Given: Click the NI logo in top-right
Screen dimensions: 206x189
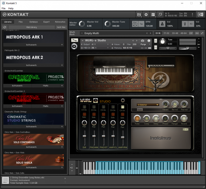Looking at the screenshot, I should coord(200,14).
